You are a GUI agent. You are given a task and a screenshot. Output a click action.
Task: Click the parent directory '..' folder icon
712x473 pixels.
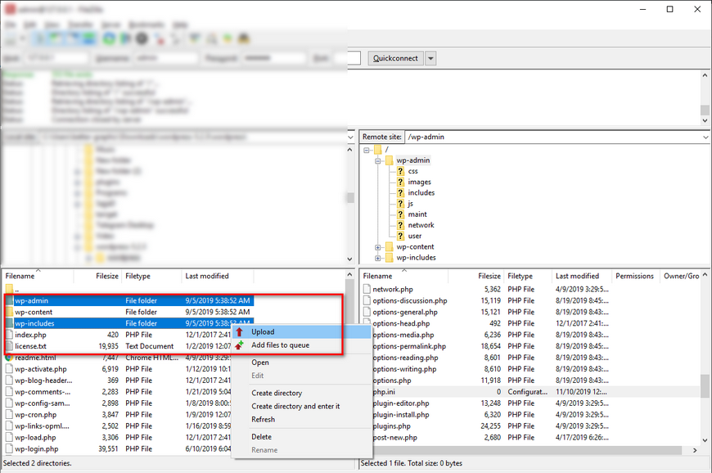9,289
